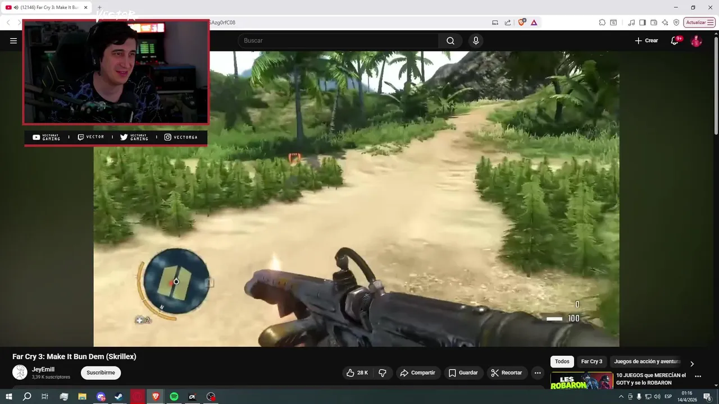This screenshot has height=404, width=719.
Task: Like the video with the 28 K thumbs-up
Action: click(357, 373)
